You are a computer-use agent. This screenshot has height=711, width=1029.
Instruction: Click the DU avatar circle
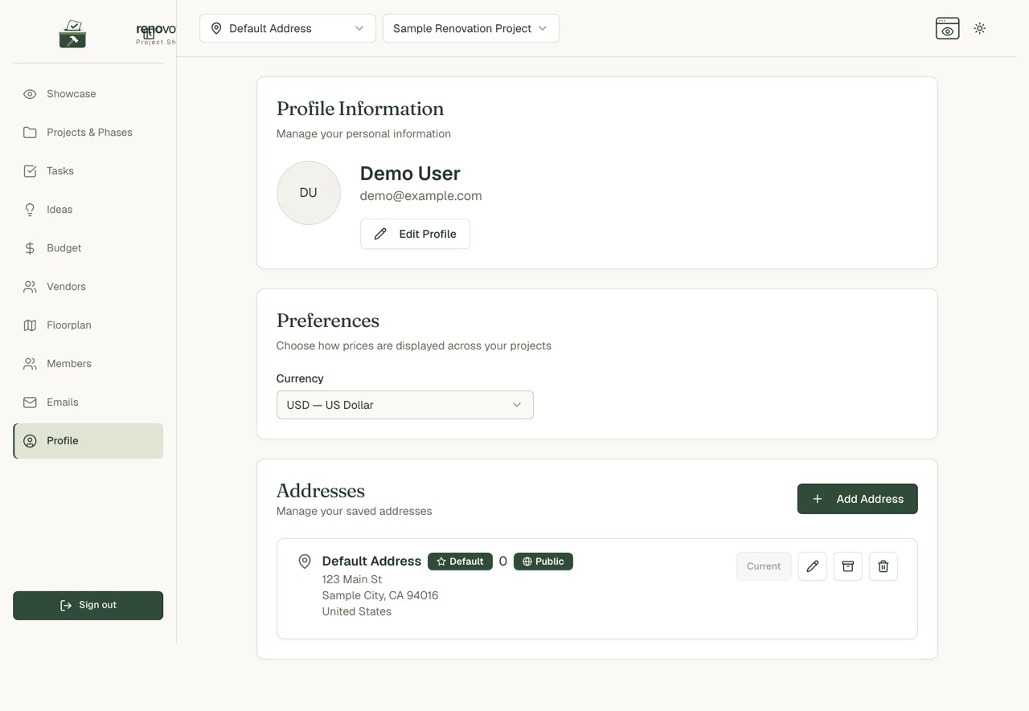click(309, 193)
